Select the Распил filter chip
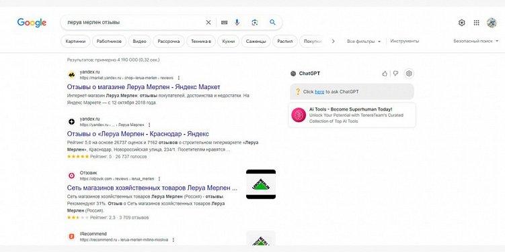Viewport: 505px width, 252px height. pos(284,42)
